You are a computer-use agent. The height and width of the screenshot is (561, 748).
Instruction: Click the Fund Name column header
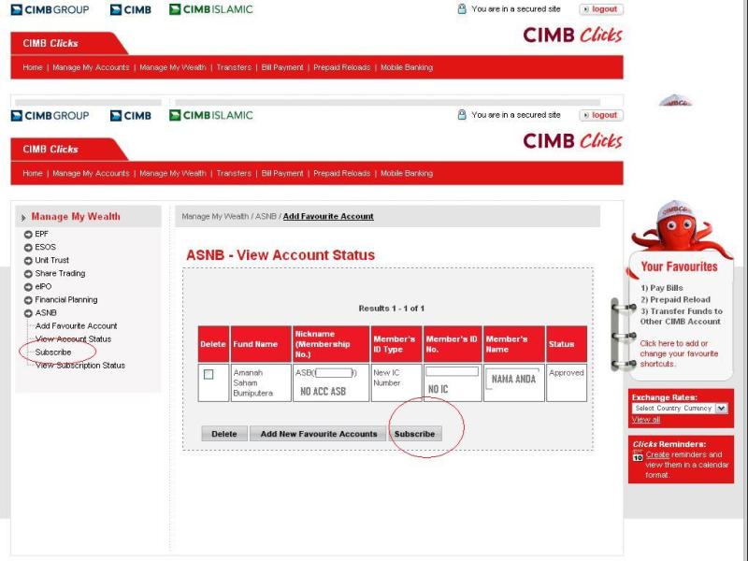(261, 344)
